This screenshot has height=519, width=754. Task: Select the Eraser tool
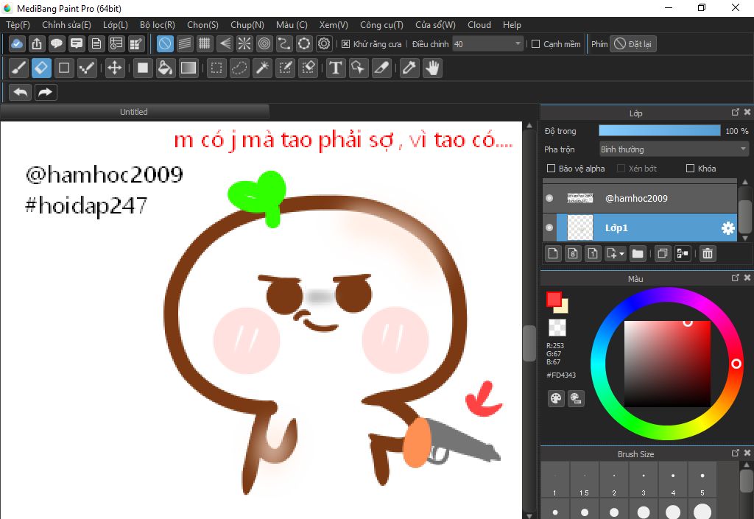[41, 68]
